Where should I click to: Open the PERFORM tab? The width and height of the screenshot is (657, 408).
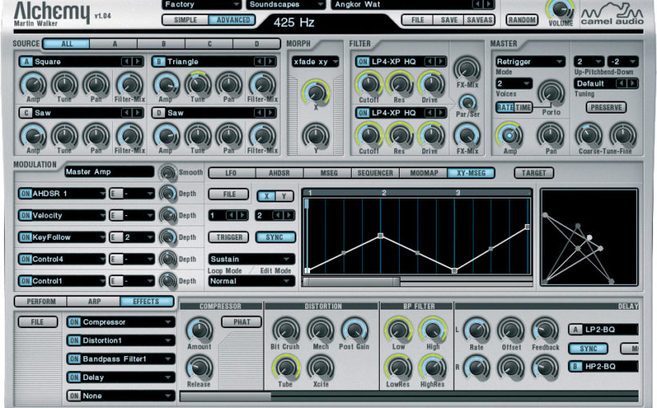coord(41,302)
